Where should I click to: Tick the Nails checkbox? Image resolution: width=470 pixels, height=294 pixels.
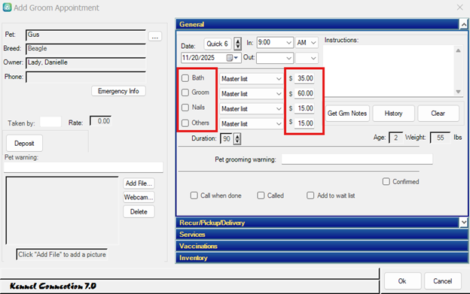pyautogui.click(x=185, y=108)
